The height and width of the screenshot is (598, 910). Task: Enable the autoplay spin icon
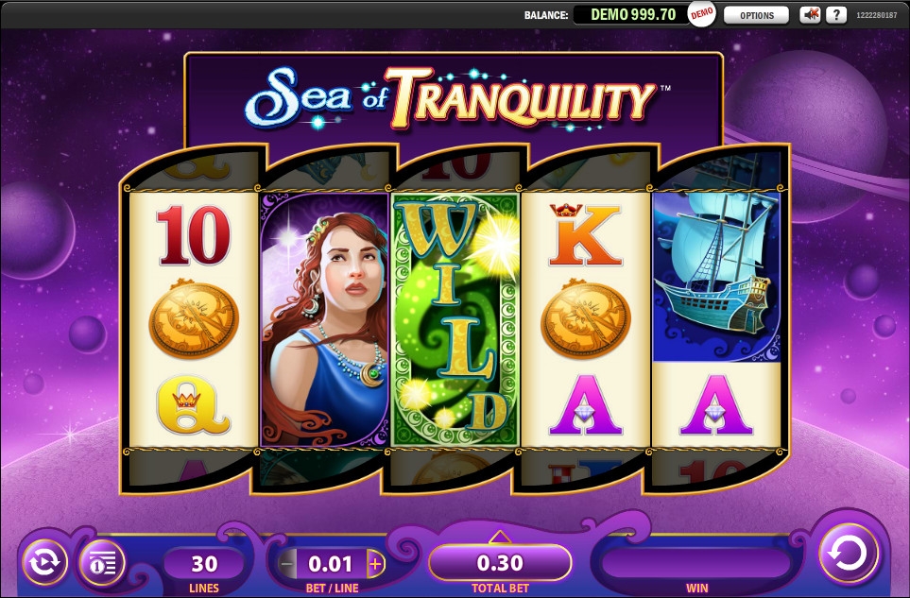click(44, 561)
